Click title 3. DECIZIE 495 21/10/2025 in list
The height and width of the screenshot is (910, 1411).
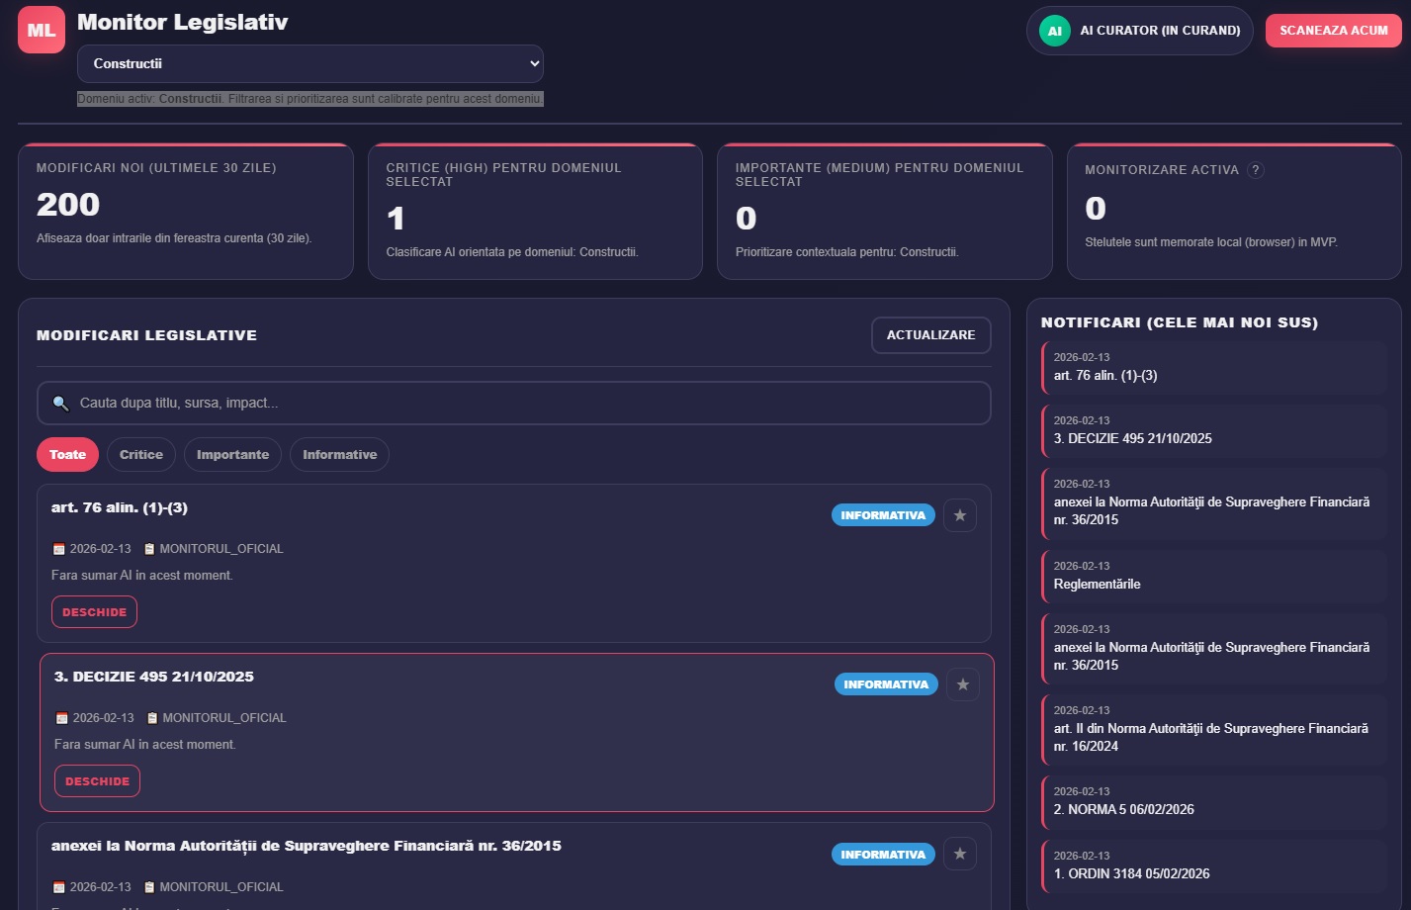tap(154, 677)
